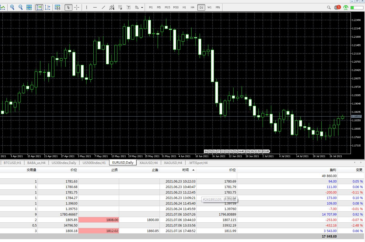Zoom in on the chart

pos(12,7)
